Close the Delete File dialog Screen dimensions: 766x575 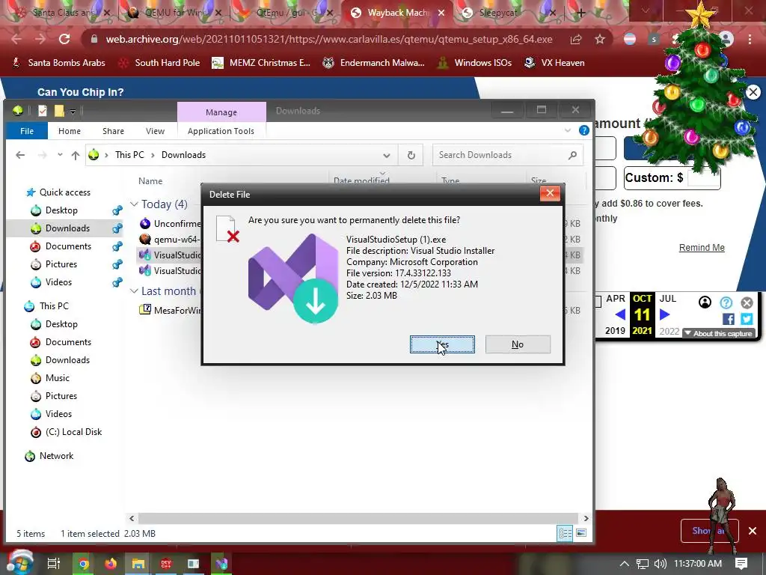(x=550, y=193)
